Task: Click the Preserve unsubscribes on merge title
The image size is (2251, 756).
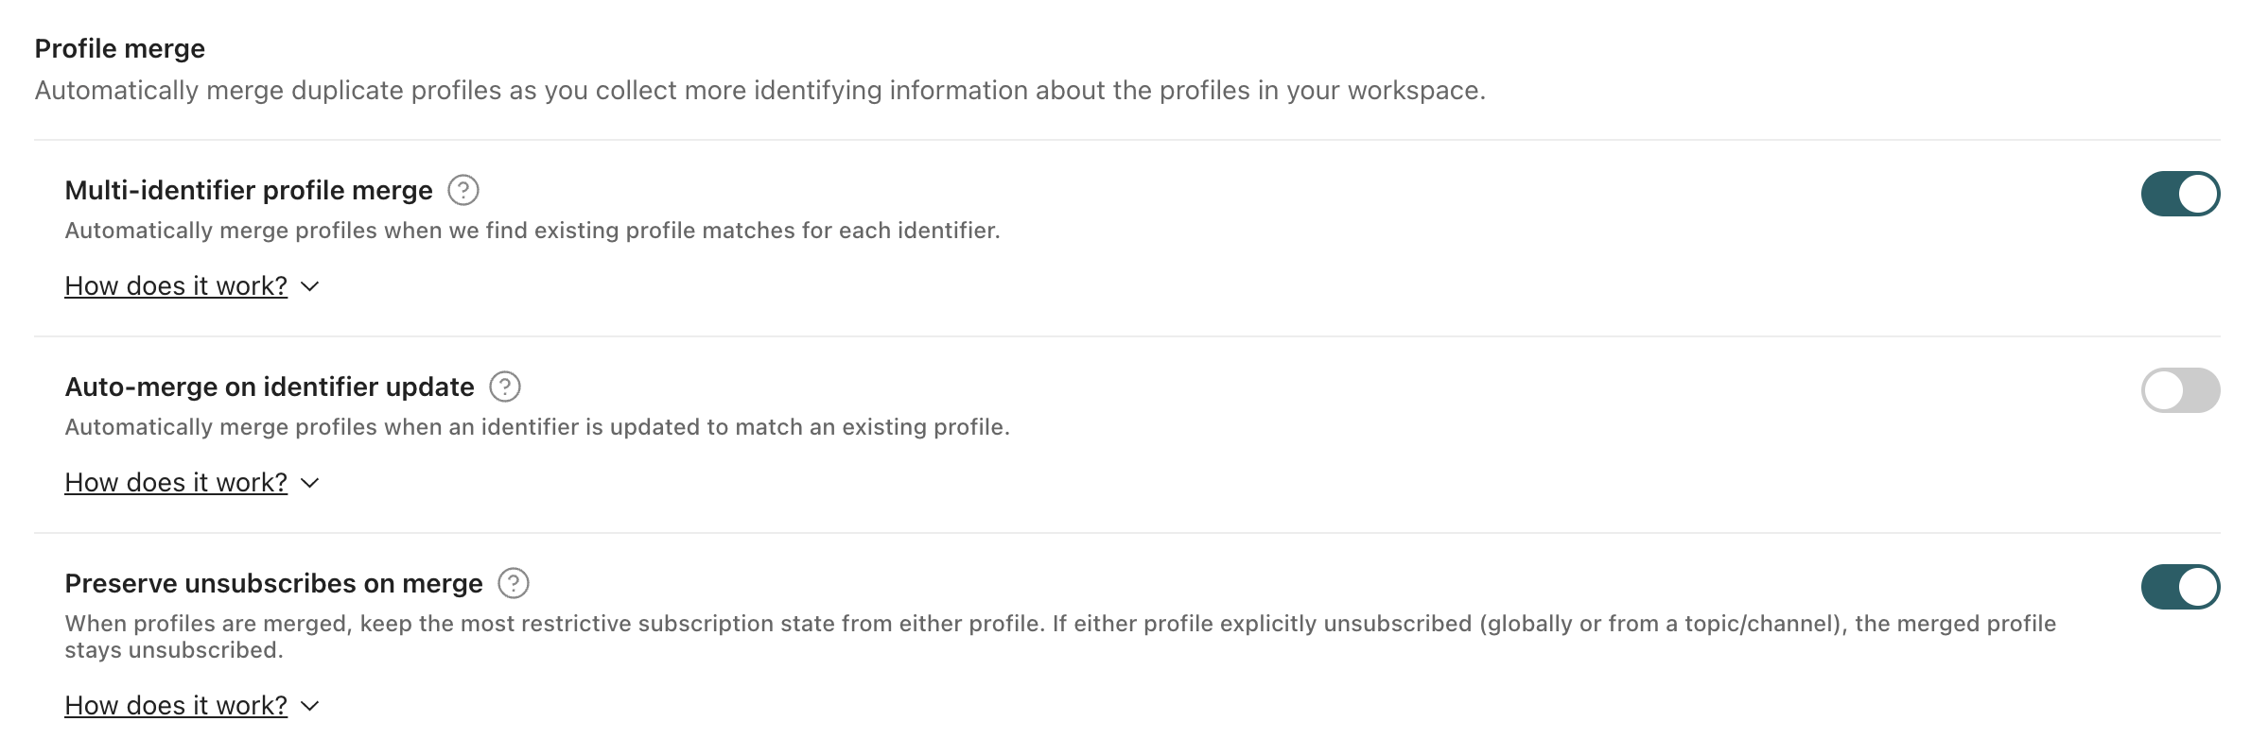Action: (273, 584)
